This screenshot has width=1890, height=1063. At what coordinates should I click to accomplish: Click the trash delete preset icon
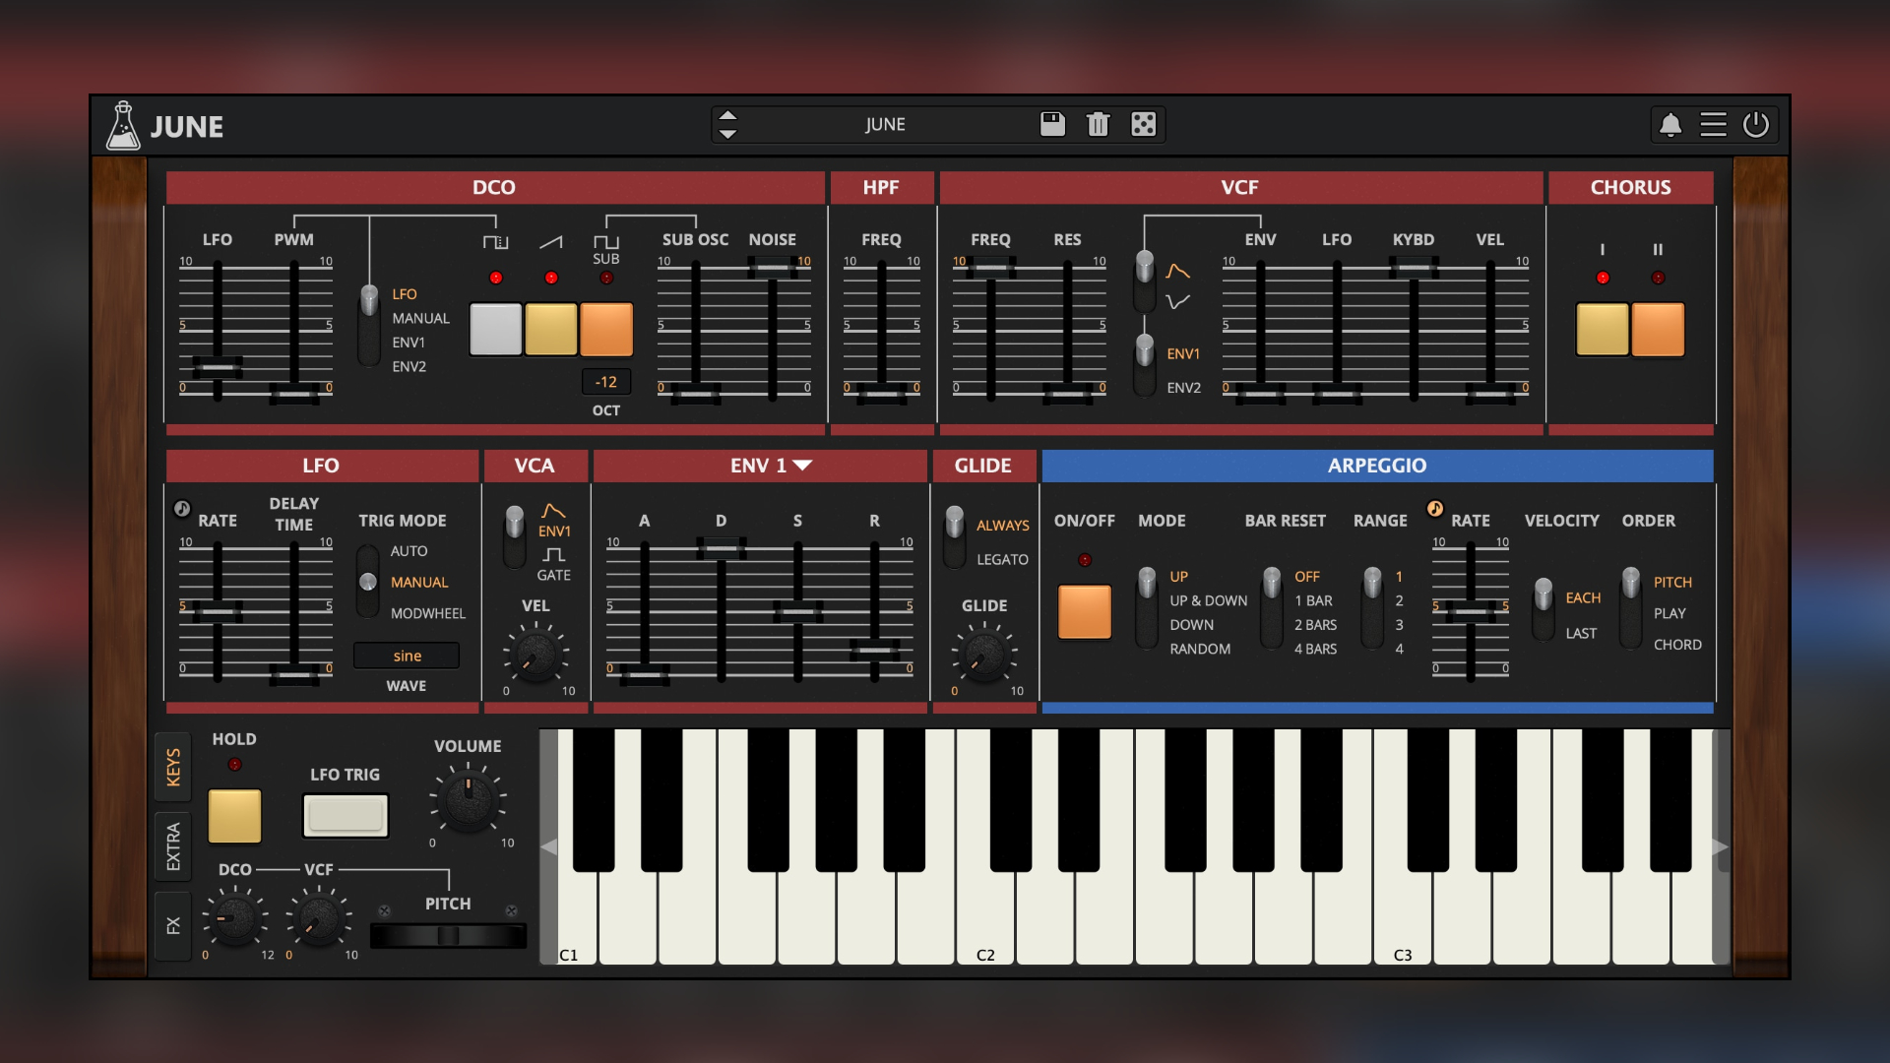pyautogui.click(x=1098, y=124)
